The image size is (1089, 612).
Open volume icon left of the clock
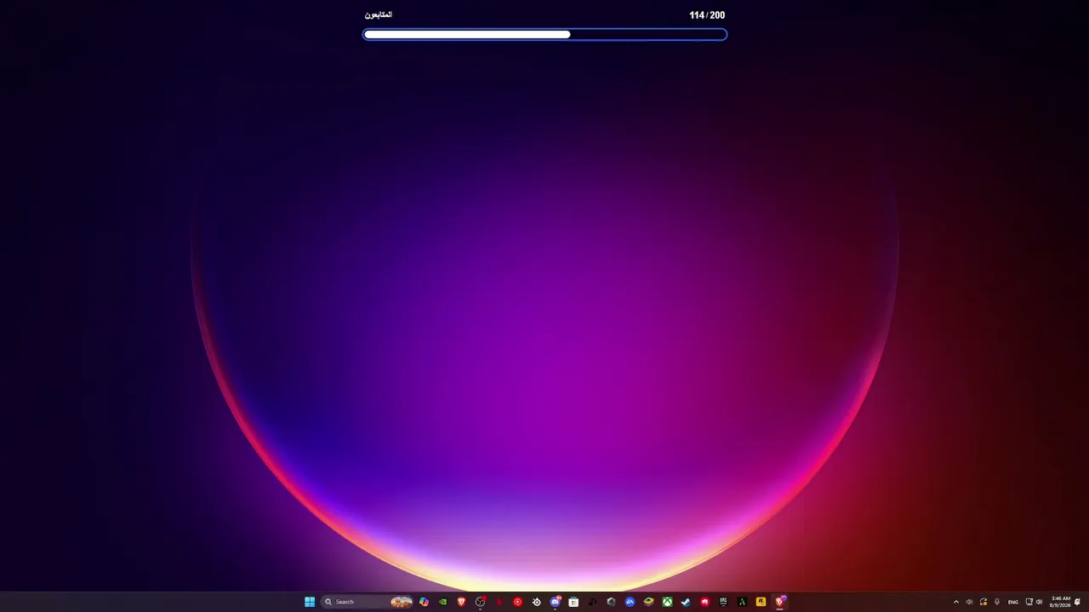point(1039,602)
